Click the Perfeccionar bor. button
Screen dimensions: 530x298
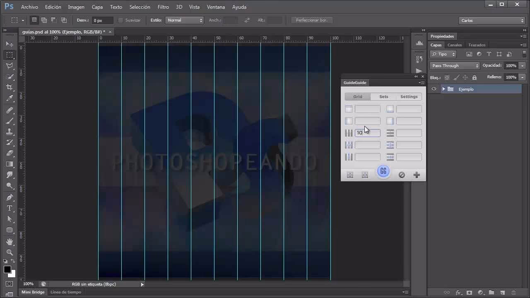pyautogui.click(x=312, y=20)
